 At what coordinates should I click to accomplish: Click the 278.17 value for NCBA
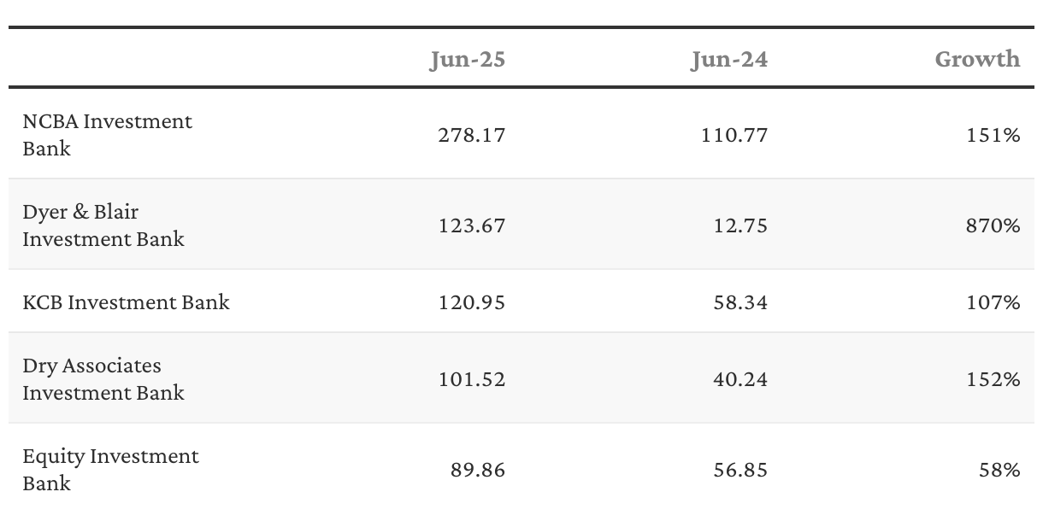coord(472,135)
